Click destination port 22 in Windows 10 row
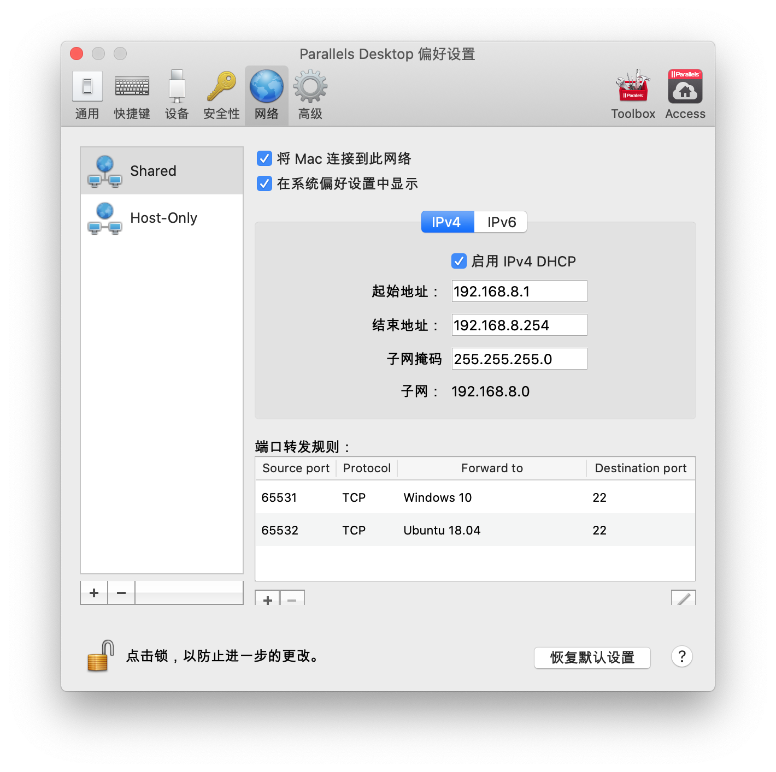Viewport: 776px width, 772px height. (x=599, y=497)
